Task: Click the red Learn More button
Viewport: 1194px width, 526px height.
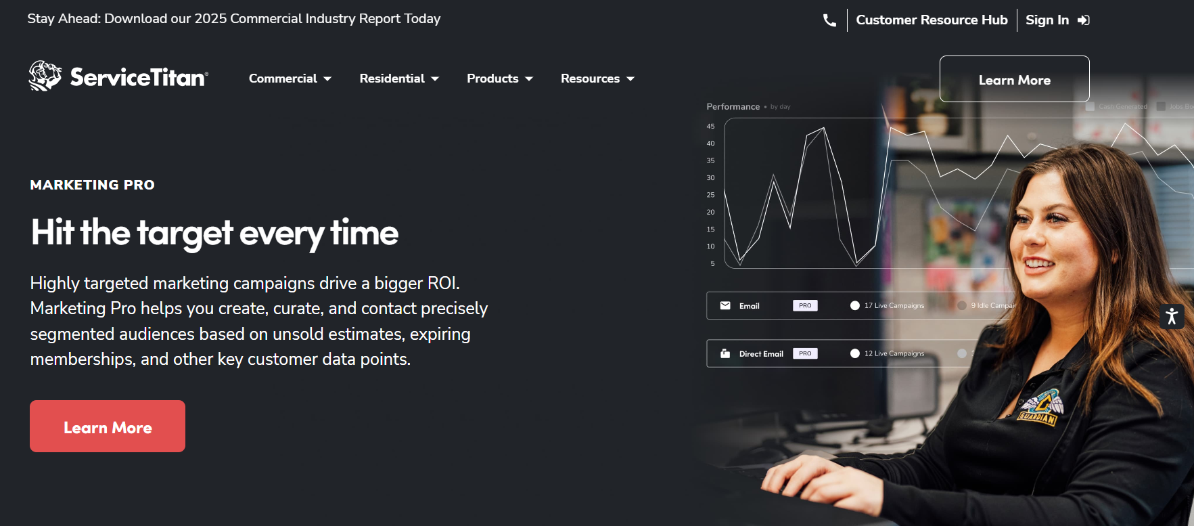Action: [x=108, y=426]
